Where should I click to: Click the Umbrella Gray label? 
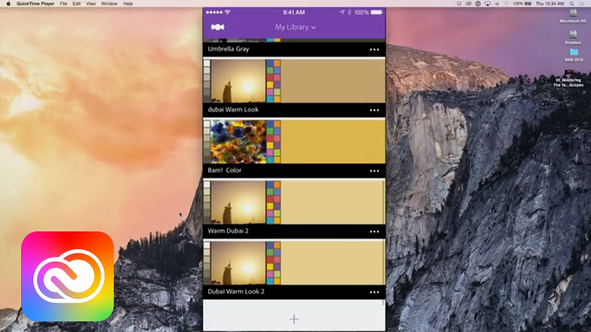[228, 49]
